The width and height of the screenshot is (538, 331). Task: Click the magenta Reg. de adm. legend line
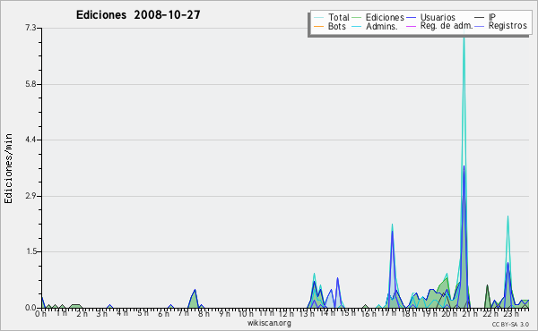411,26
